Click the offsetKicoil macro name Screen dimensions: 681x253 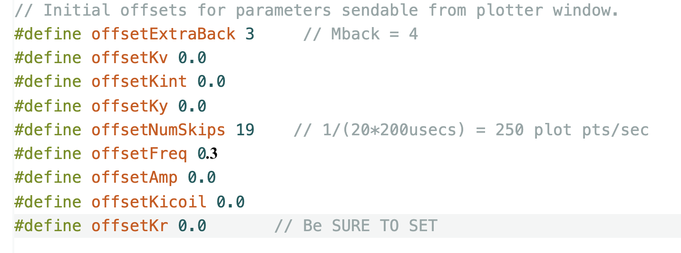[x=149, y=202]
